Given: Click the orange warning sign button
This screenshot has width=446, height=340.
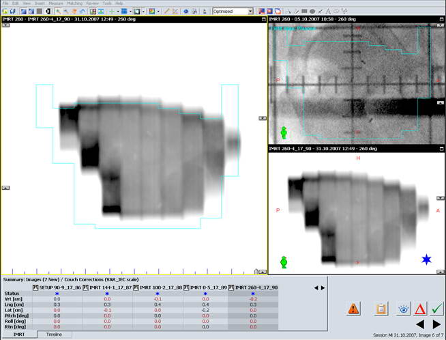Looking at the screenshot, I should click(x=353, y=309).
